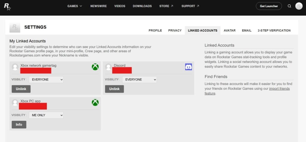Open the Store external link

166,6
